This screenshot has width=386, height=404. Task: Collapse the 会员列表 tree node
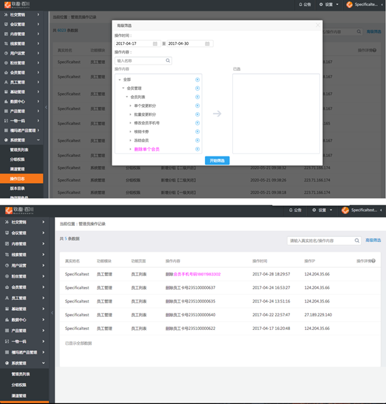click(127, 97)
